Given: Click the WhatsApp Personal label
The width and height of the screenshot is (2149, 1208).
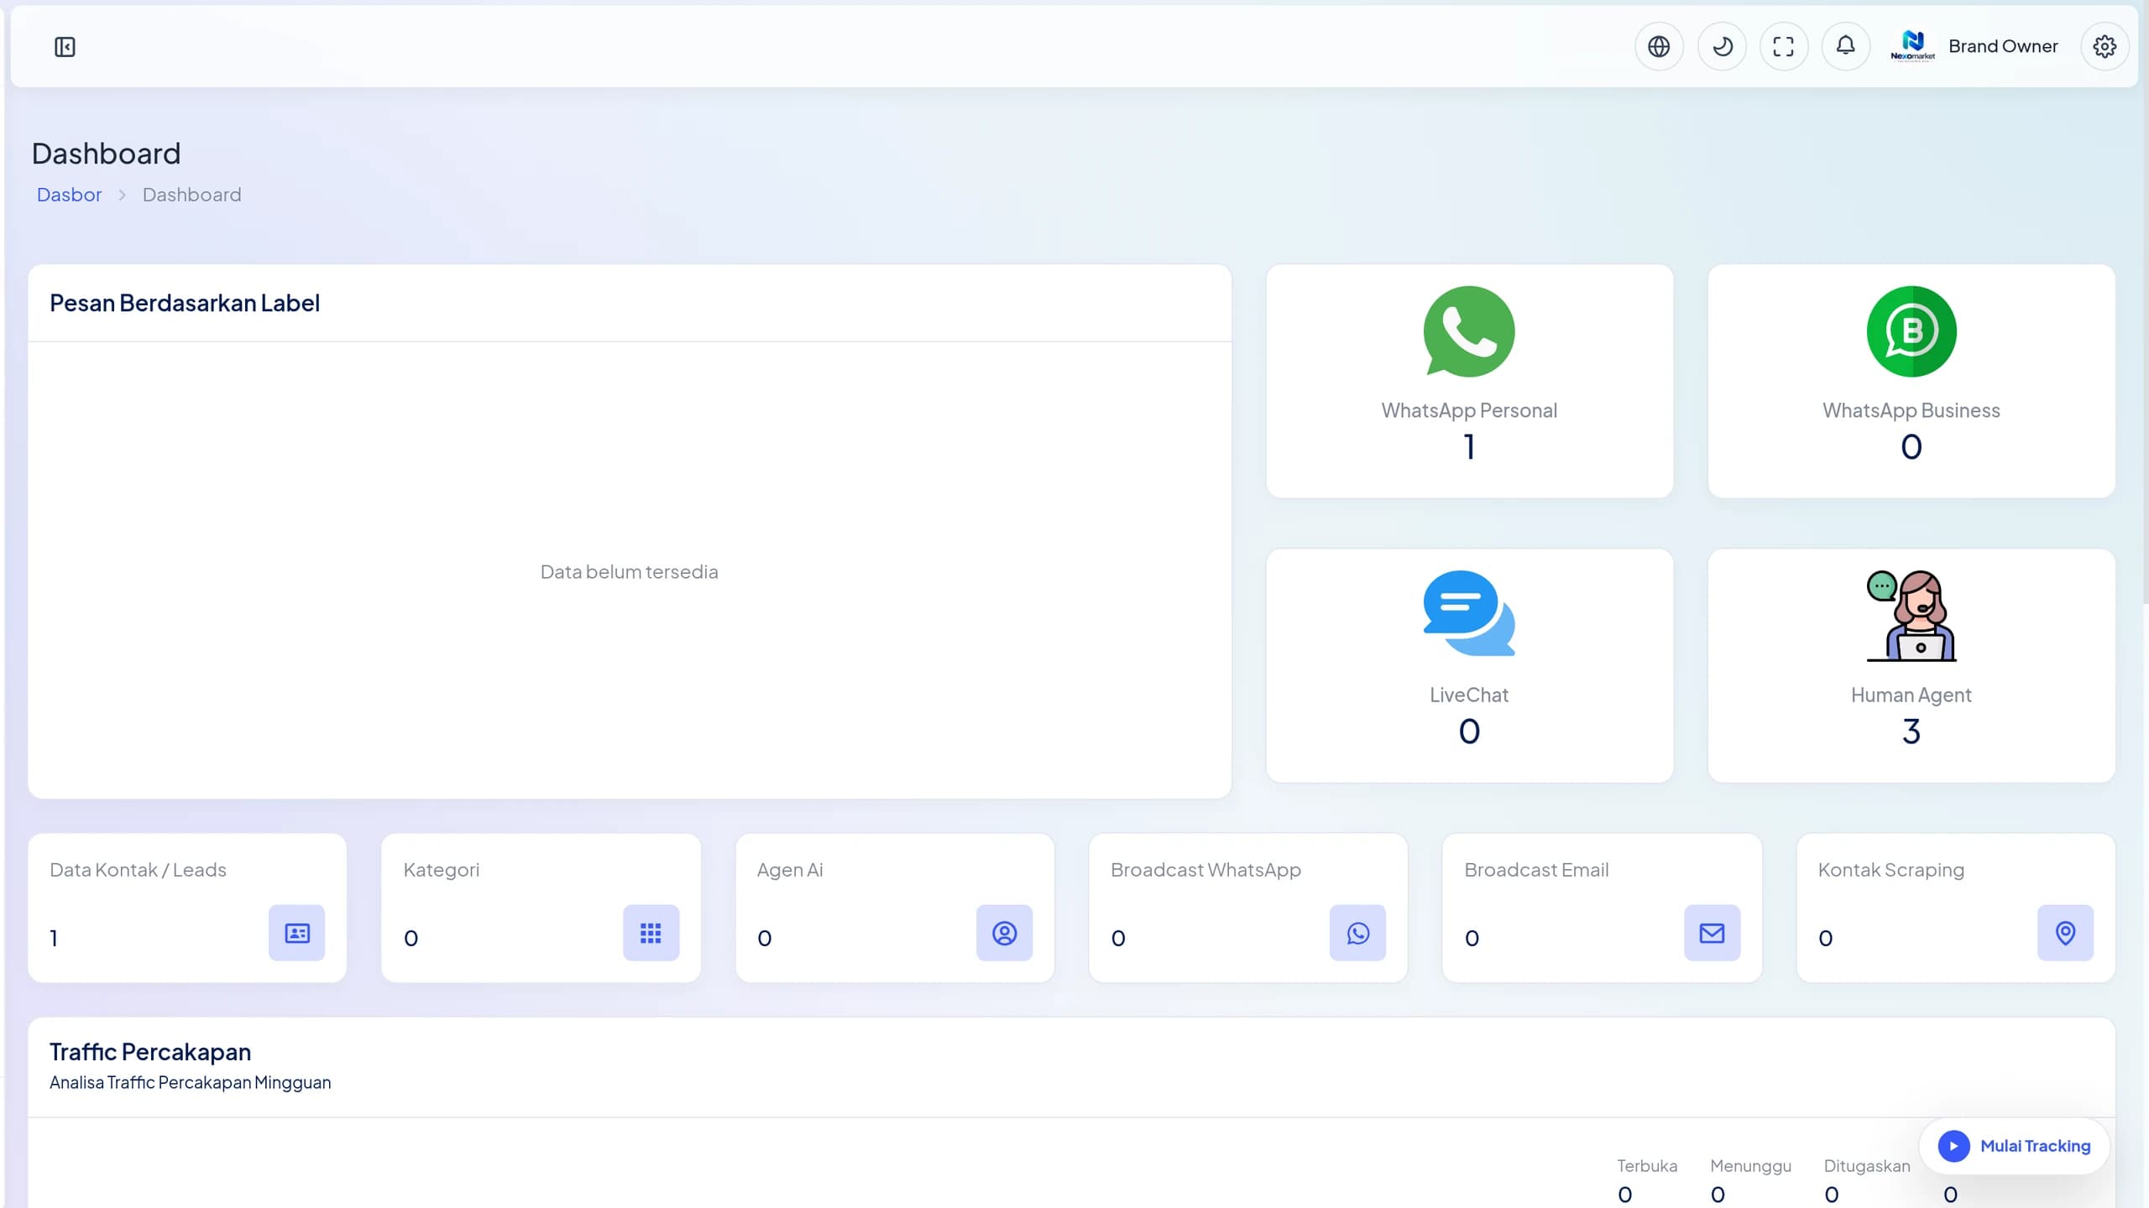Looking at the screenshot, I should pos(1469,410).
